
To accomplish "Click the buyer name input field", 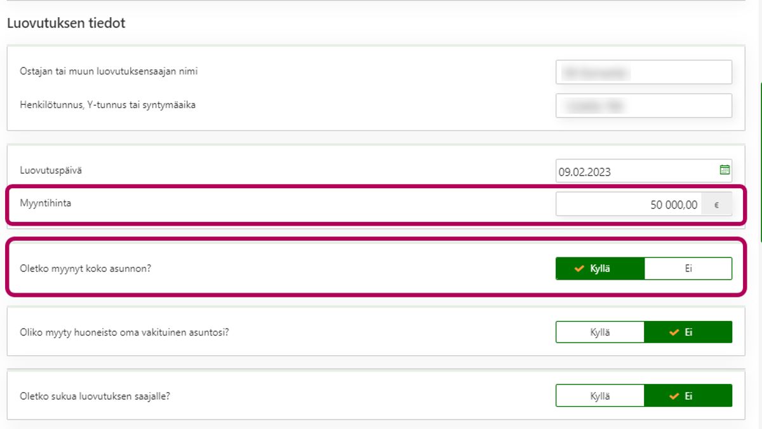I will (x=643, y=72).
